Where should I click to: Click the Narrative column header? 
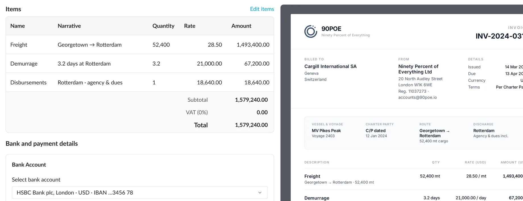point(69,26)
